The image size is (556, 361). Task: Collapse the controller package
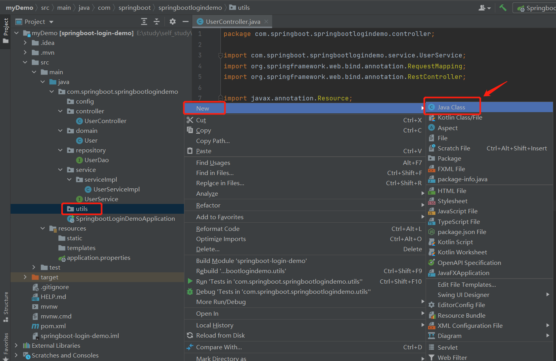tap(60, 111)
